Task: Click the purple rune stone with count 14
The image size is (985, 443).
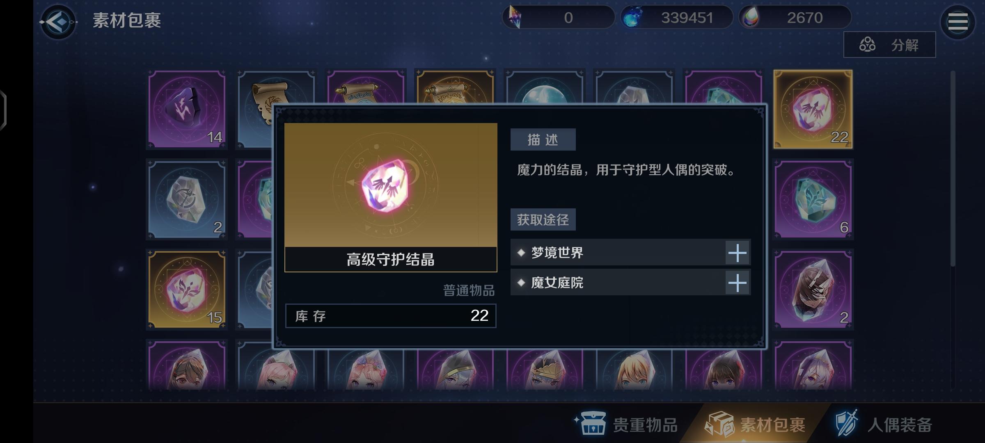Action: tap(187, 109)
